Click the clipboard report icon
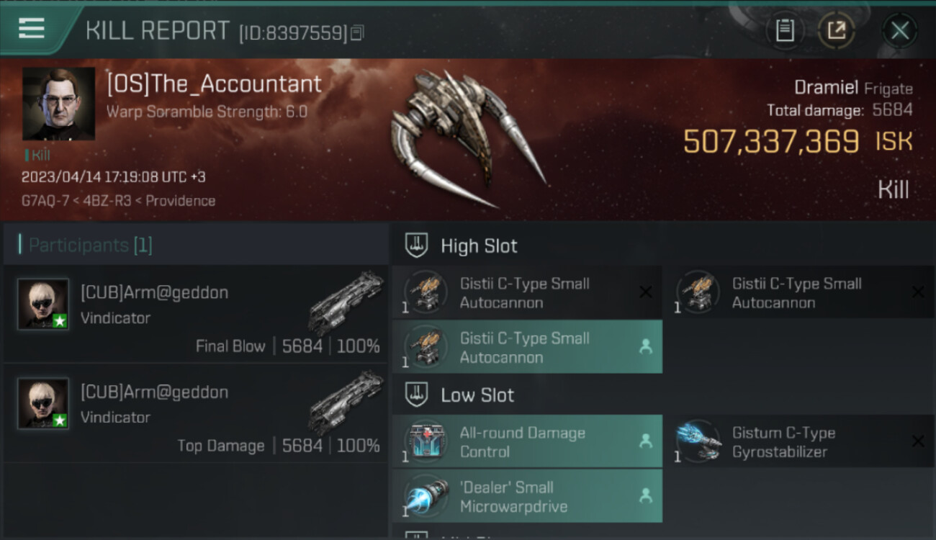 click(x=785, y=30)
